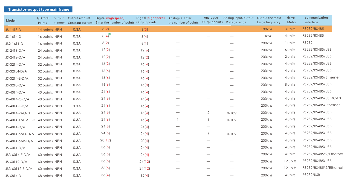347x186 pixels.
Task: Click 'Output amount Constant current' column header
Action: pyautogui.click(x=80, y=21)
